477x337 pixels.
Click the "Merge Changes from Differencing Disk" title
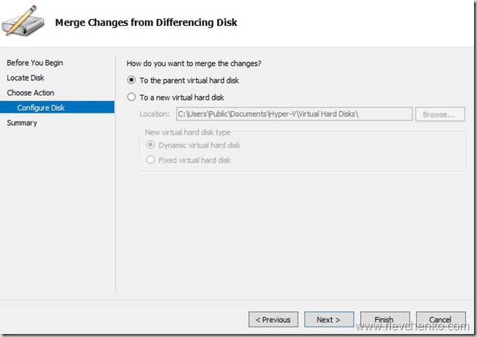point(146,22)
